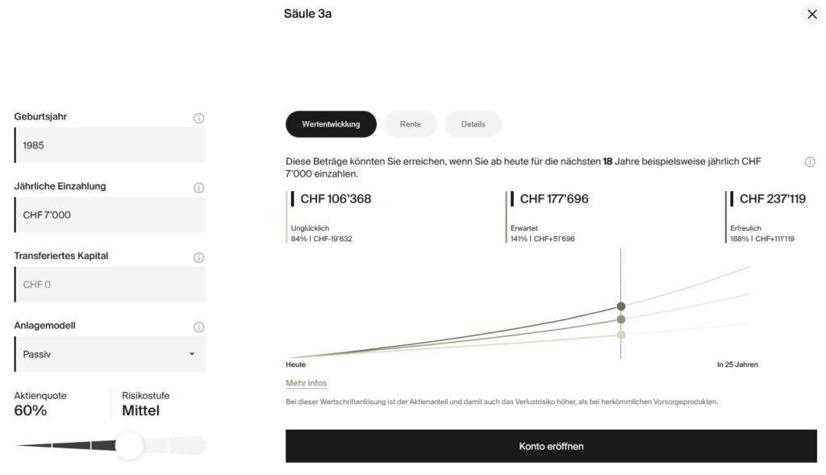Open the Rente tab
826x475 pixels.
coord(410,124)
